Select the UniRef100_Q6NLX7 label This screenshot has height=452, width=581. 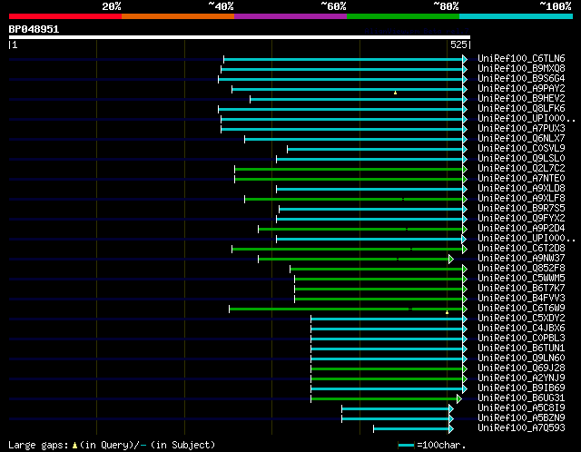[x=521, y=139]
